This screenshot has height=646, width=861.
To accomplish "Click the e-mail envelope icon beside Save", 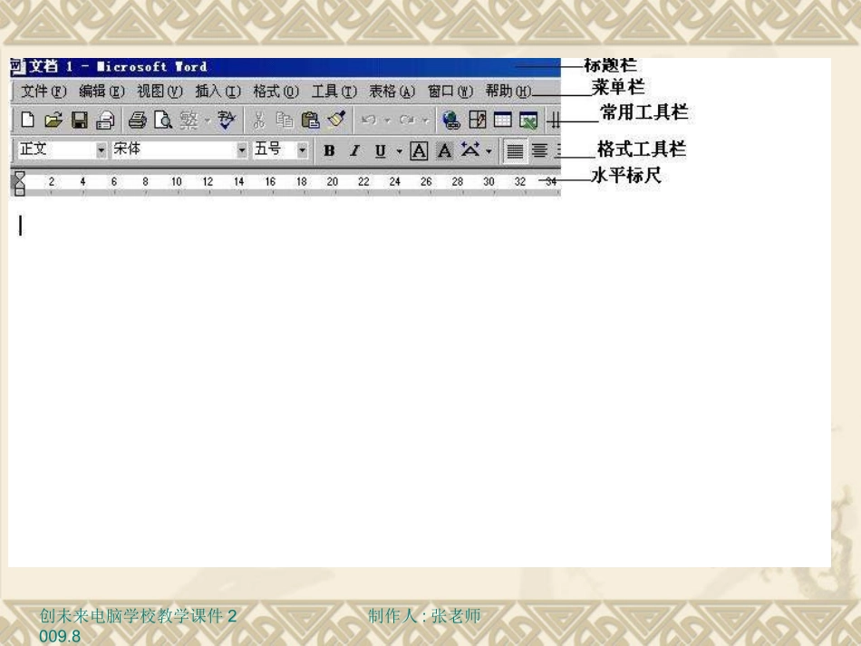I will point(105,120).
